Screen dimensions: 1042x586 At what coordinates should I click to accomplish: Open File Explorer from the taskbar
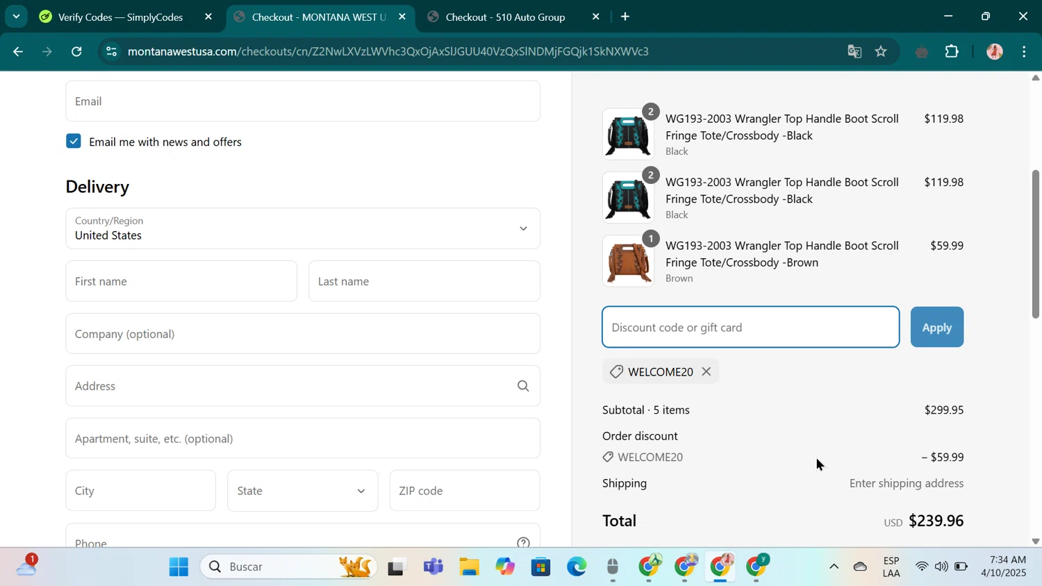point(470,567)
